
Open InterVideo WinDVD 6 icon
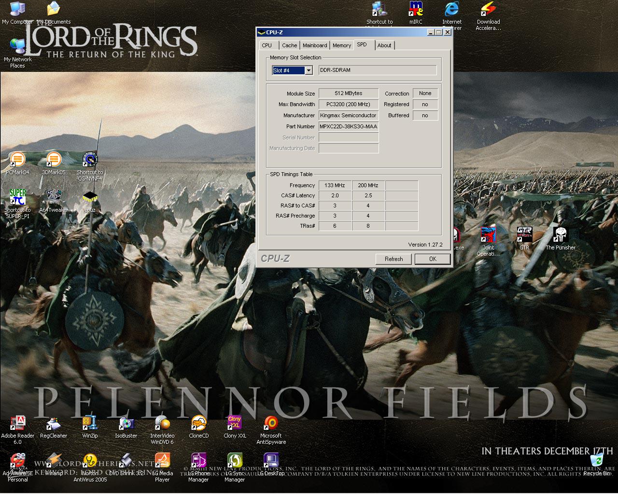tap(162, 430)
